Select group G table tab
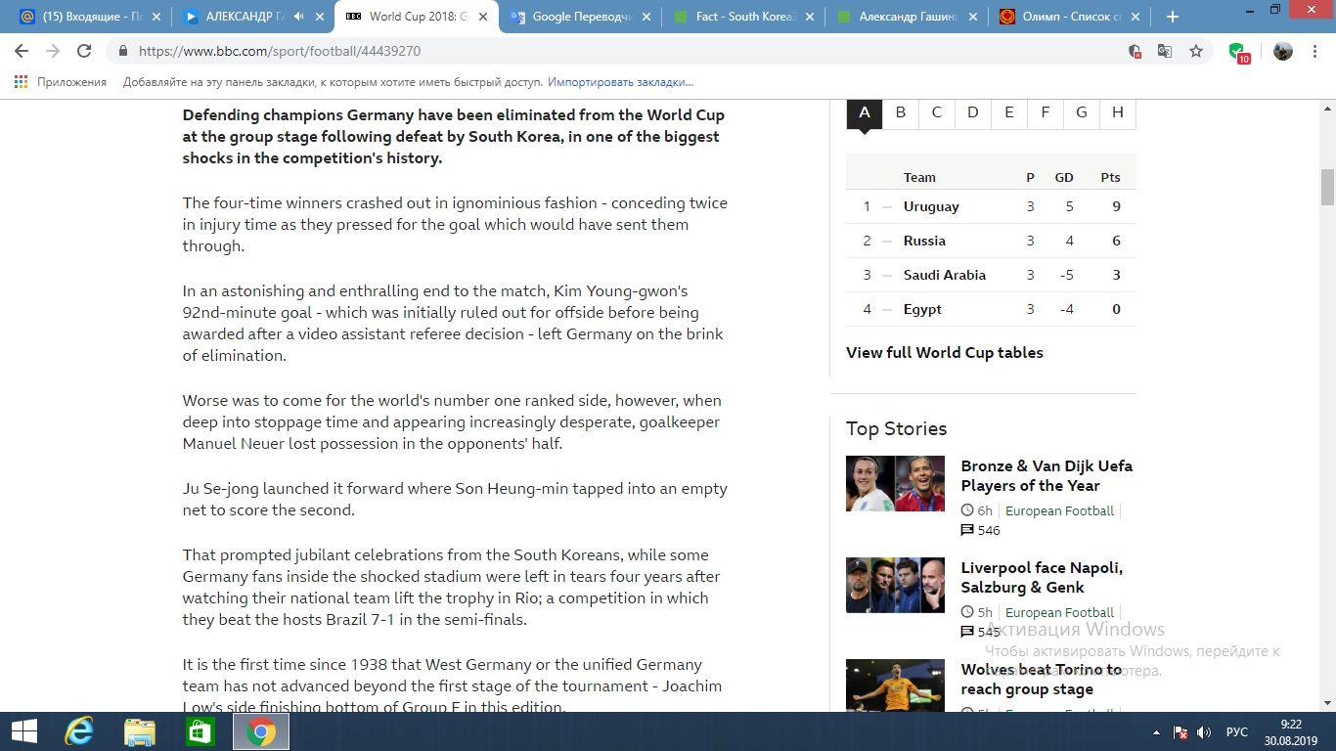The width and height of the screenshot is (1336, 751). click(1082, 112)
